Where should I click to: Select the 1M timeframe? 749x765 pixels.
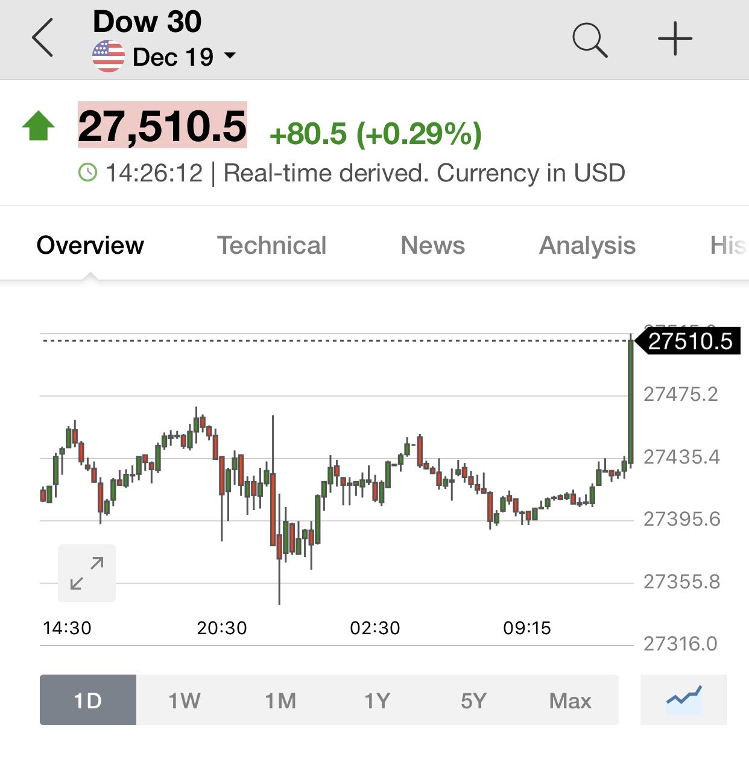tap(281, 700)
